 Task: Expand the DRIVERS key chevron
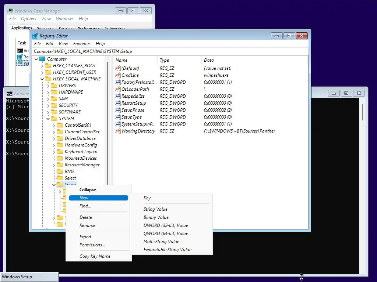(x=48, y=86)
